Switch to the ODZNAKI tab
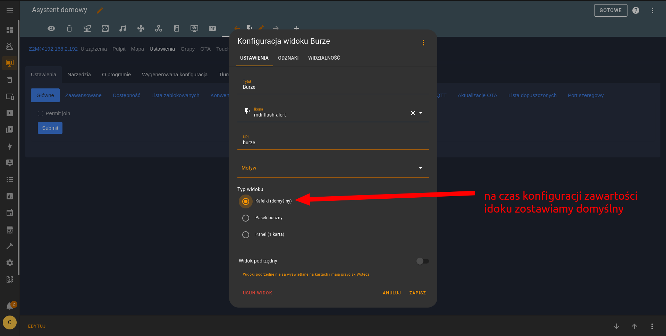The width and height of the screenshot is (666, 336). pos(288,58)
